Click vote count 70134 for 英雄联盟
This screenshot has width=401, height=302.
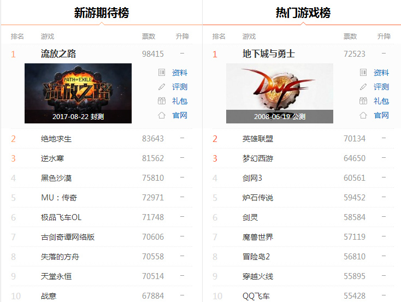355,139
